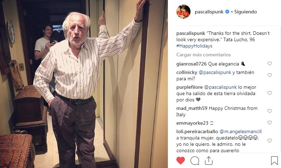The image size is (281, 168).
Task: Like mad_matth59's comment heart
Action: pos(270,111)
